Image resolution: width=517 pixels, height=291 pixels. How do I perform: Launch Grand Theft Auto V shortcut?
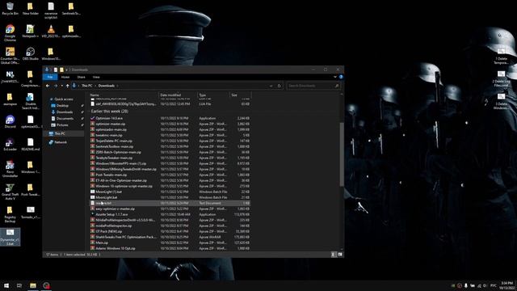(10, 192)
